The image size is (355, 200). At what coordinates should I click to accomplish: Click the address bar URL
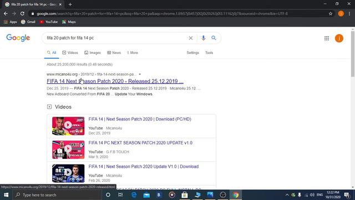point(162,13)
